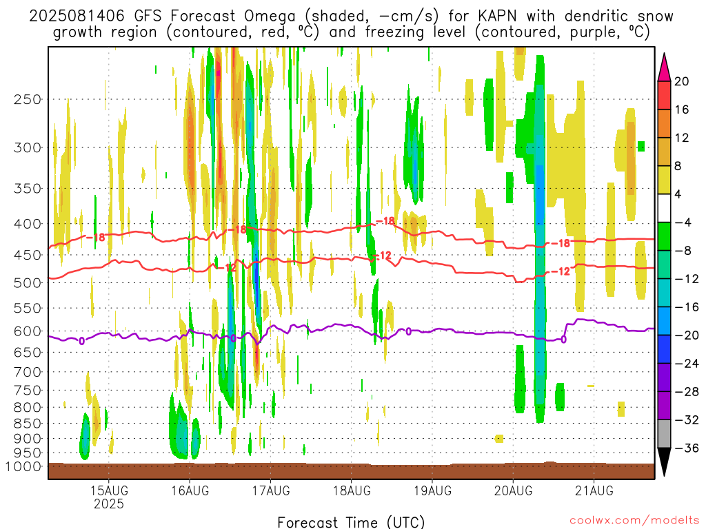Click the '1000' pressure axis label
706x529 pixels.
[x=23, y=466]
